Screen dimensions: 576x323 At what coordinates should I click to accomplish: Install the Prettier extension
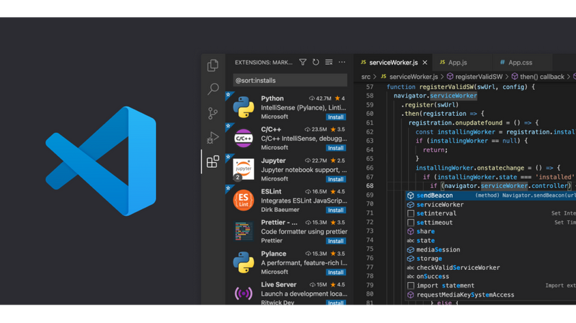point(335,241)
